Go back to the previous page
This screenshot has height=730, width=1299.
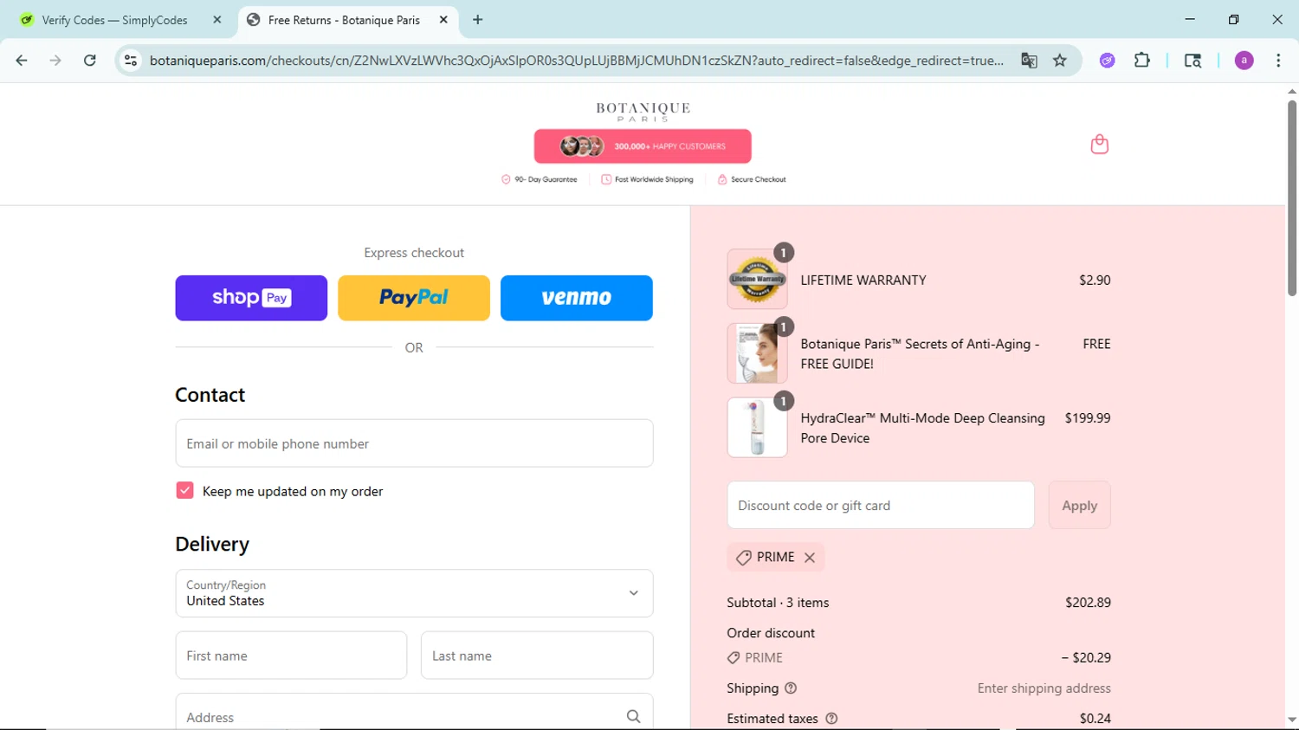tap(22, 61)
